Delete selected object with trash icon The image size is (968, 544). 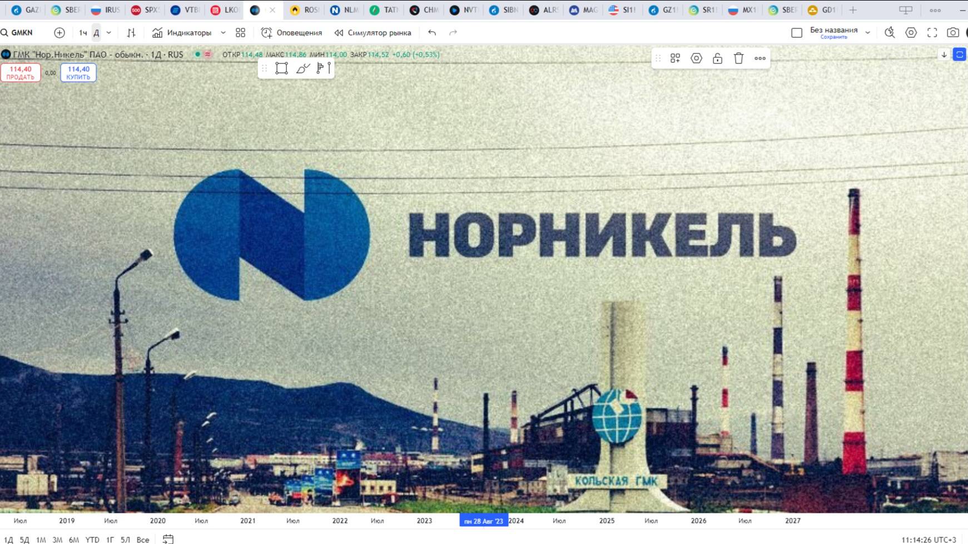coord(739,58)
